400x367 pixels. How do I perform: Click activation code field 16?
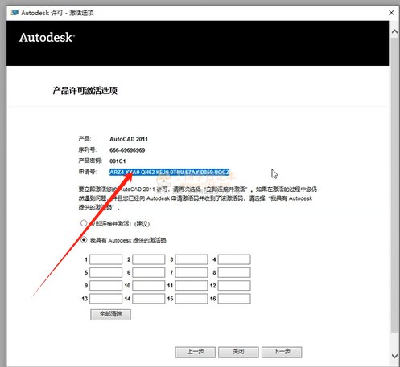[234, 299]
